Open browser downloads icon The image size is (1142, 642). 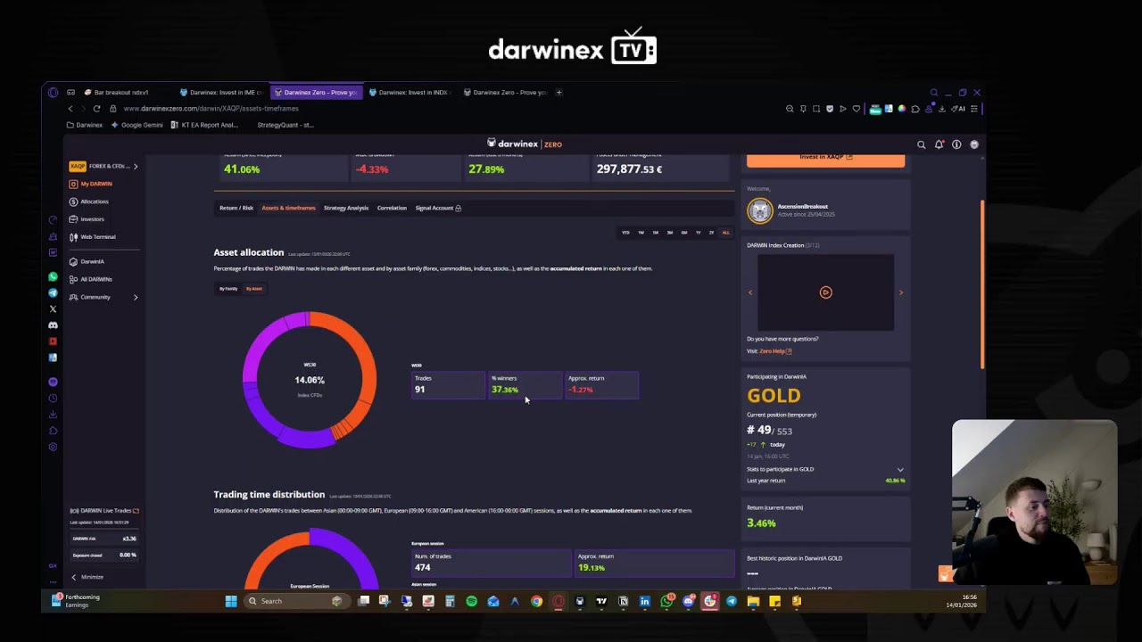(x=942, y=109)
